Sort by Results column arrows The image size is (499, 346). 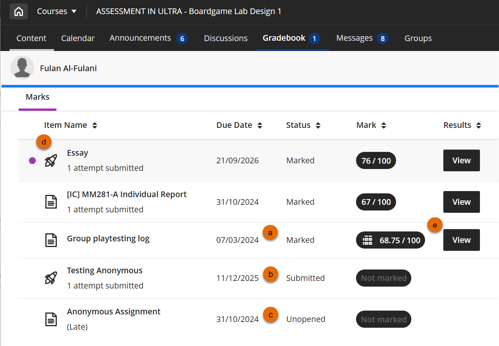point(479,125)
